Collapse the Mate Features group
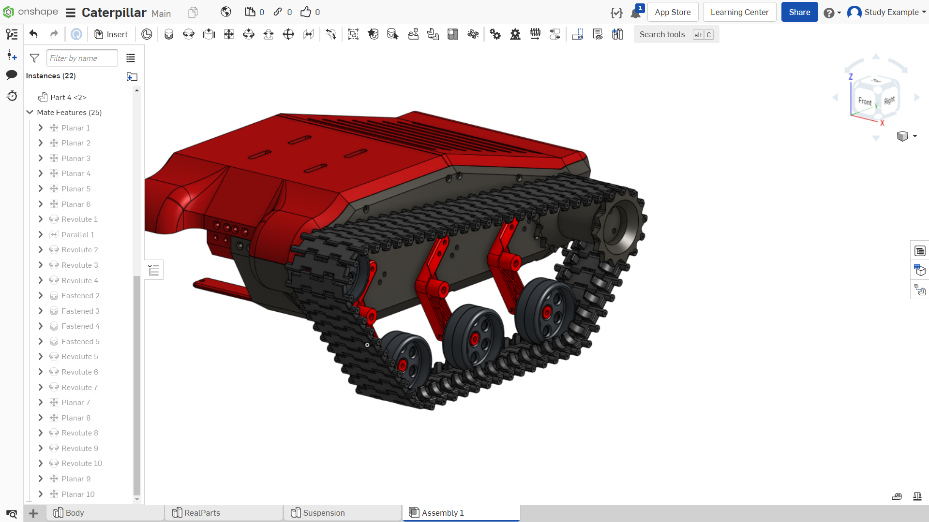929x522 pixels. pyautogui.click(x=30, y=113)
